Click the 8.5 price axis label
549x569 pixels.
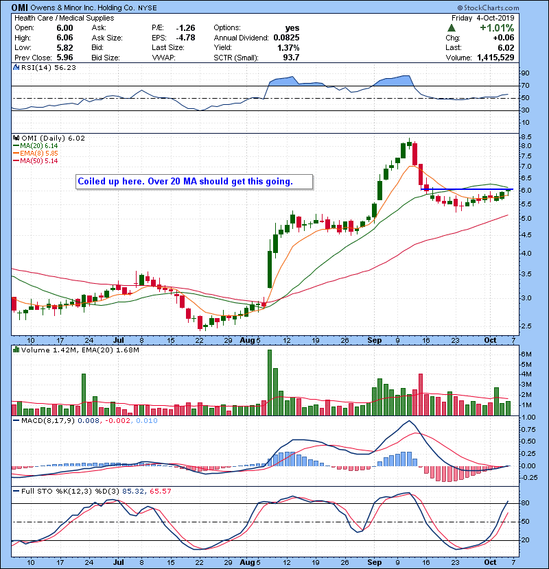tap(526, 137)
